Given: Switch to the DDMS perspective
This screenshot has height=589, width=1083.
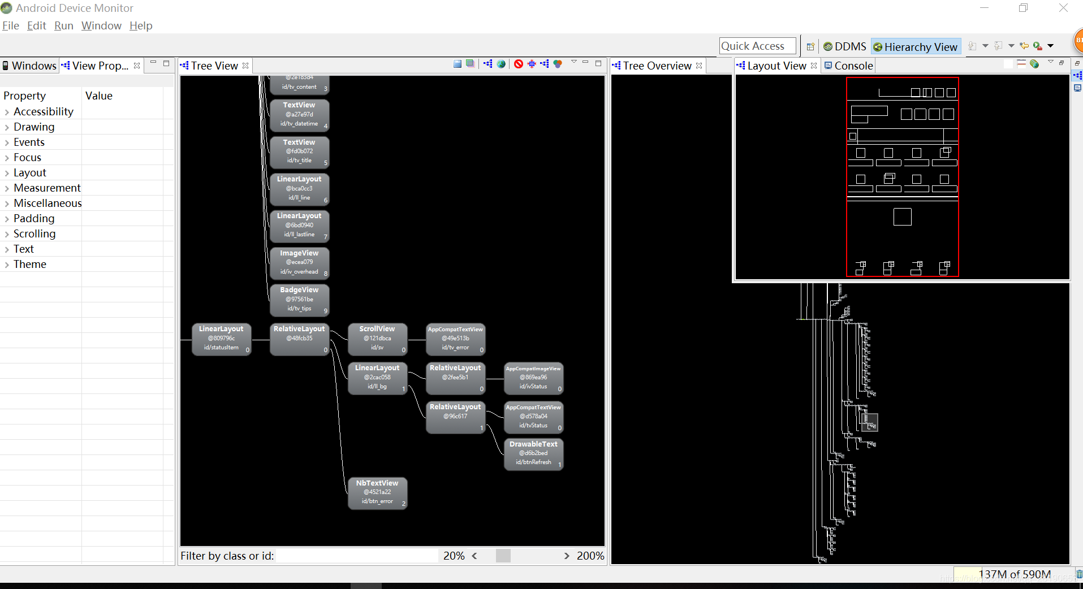Looking at the screenshot, I should (845, 46).
